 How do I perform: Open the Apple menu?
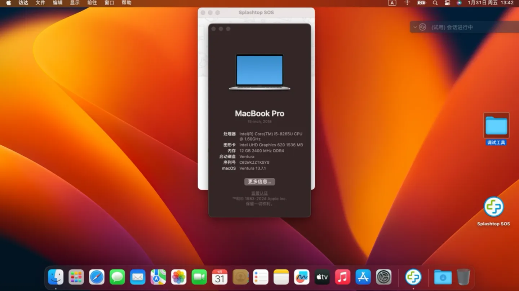[8, 3]
